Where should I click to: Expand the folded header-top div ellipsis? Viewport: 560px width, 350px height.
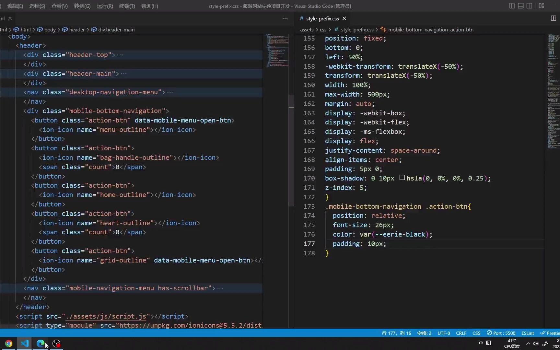pyautogui.click(x=120, y=55)
